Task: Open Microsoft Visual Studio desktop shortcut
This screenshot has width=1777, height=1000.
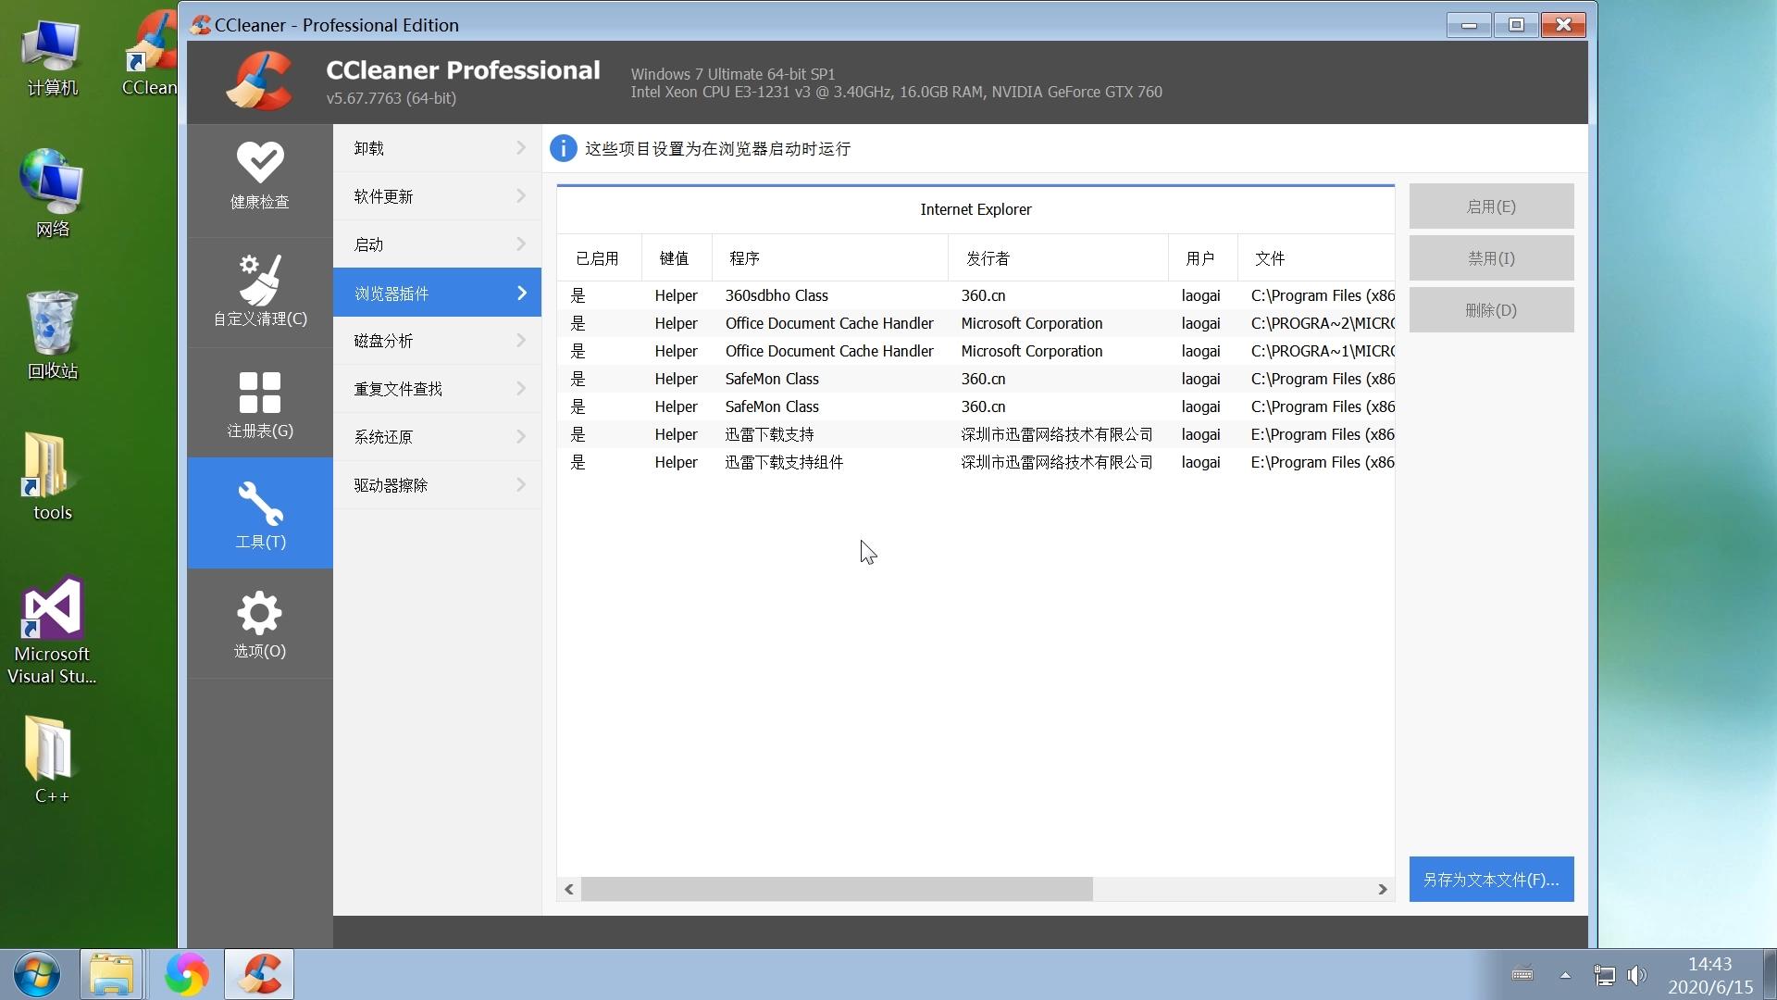Action: pos(52,631)
